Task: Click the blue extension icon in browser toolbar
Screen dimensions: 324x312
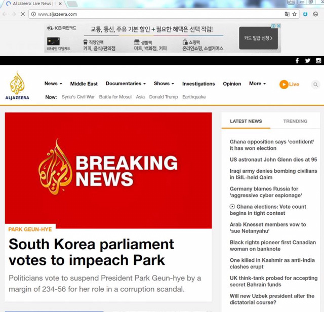Action: point(305,14)
